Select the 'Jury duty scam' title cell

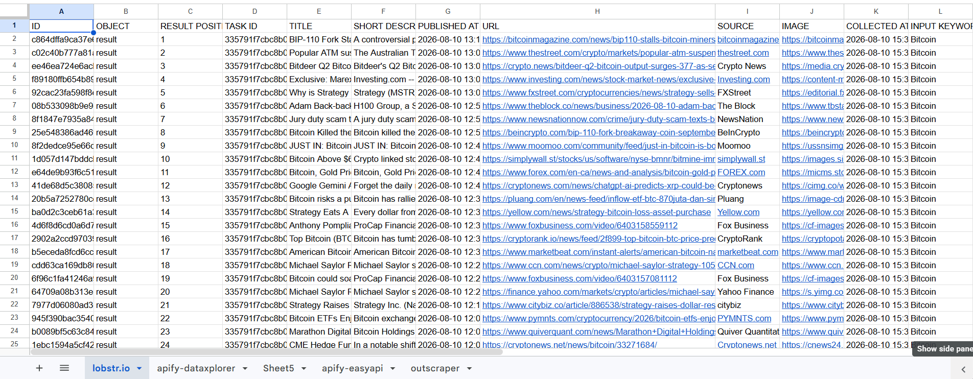tap(319, 119)
